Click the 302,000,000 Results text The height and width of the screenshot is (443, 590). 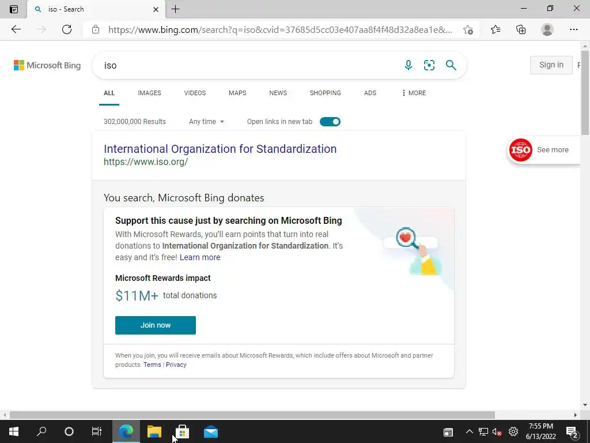pos(135,122)
